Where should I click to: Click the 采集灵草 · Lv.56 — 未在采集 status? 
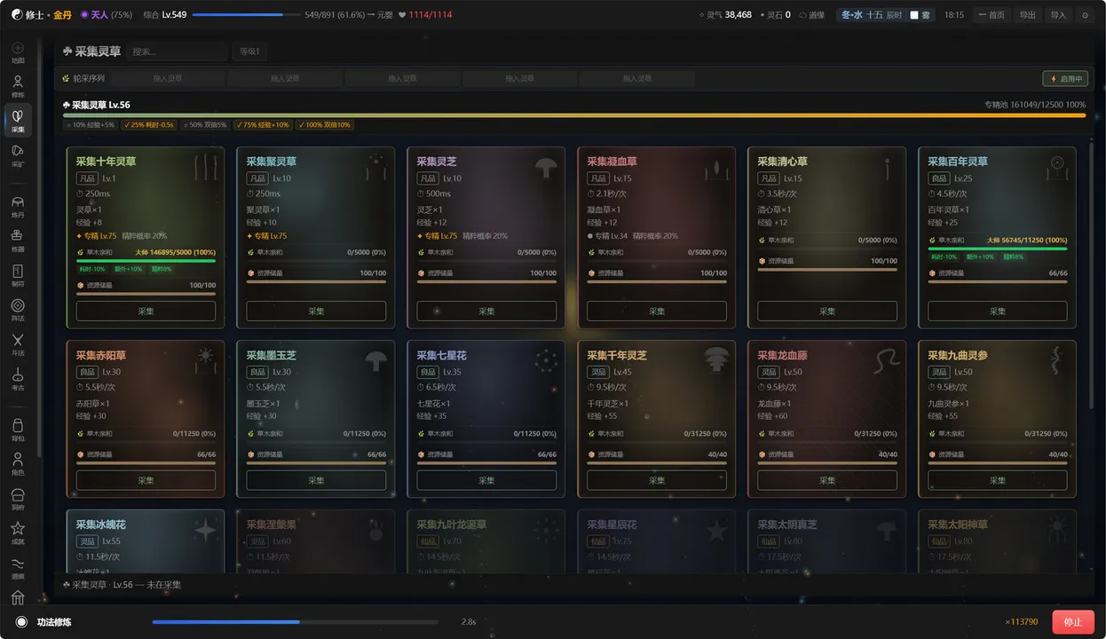(x=122, y=585)
